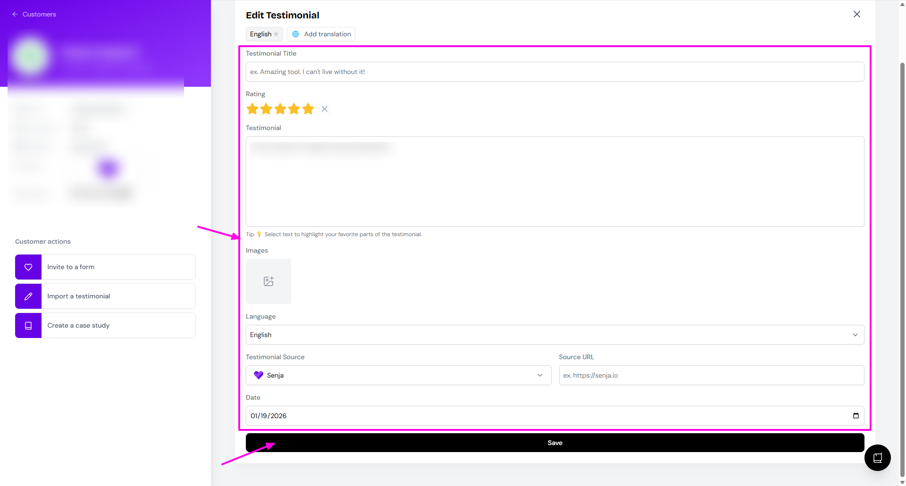Set rating to one star
Viewport: 906px width, 486px height.
tap(252, 109)
